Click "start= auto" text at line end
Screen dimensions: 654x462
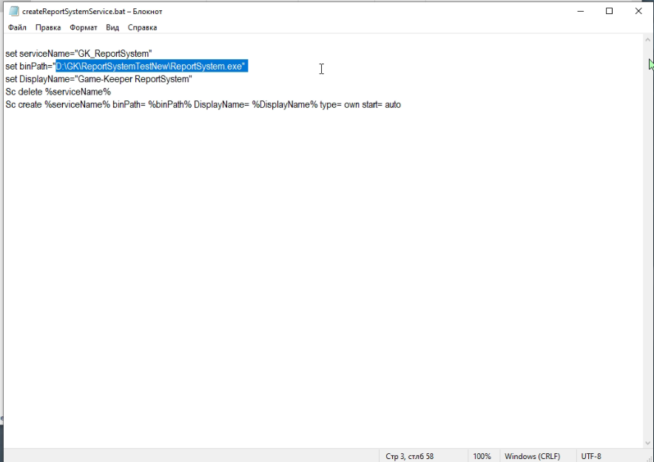click(381, 104)
